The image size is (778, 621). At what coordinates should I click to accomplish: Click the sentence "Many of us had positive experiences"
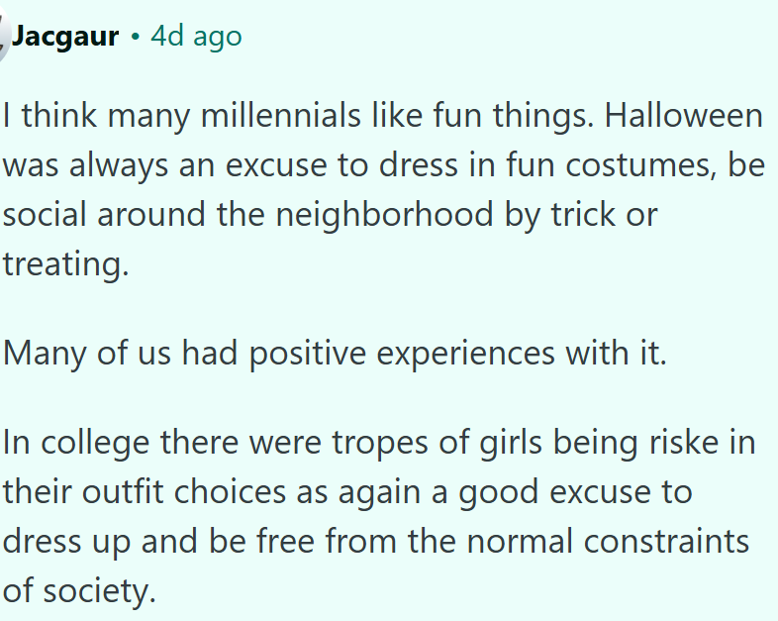coord(335,354)
